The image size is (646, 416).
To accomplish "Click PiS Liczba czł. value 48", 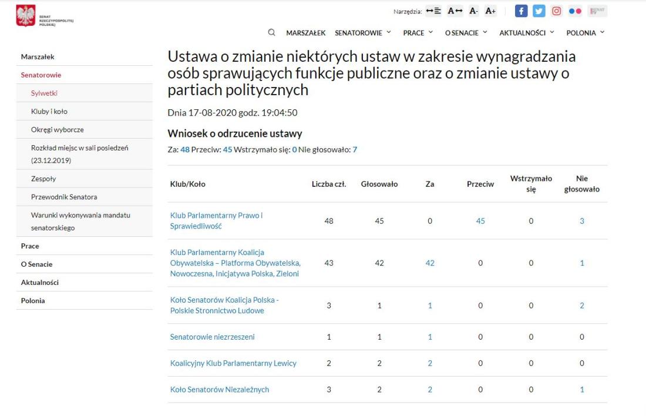I will 329,221.
